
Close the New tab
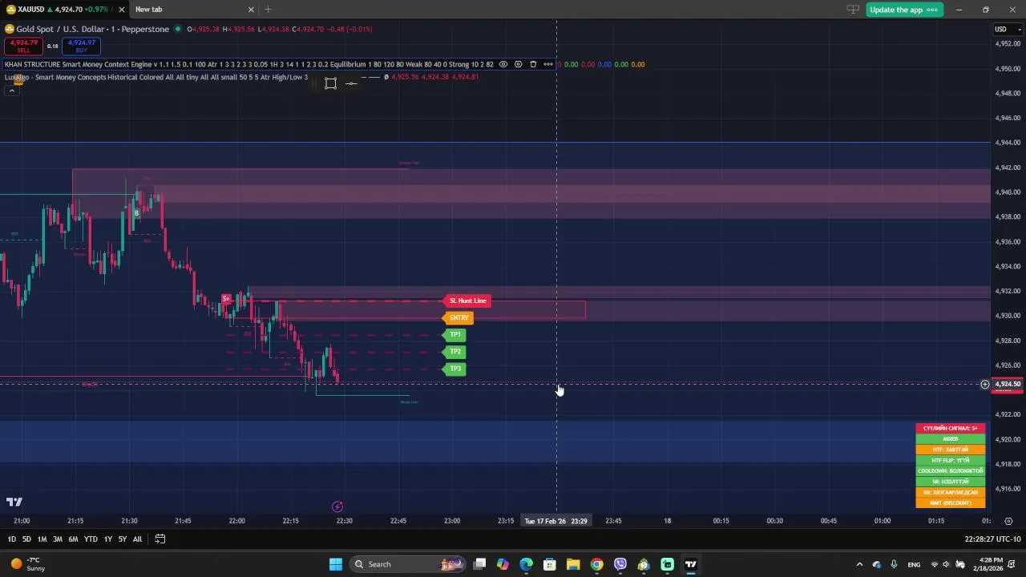tap(251, 10)
